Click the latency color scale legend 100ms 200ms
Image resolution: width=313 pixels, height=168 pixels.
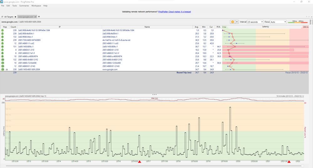tap(298, 22)
